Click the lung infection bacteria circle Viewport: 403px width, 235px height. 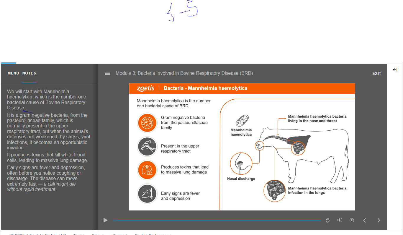(x=274, y=191)
